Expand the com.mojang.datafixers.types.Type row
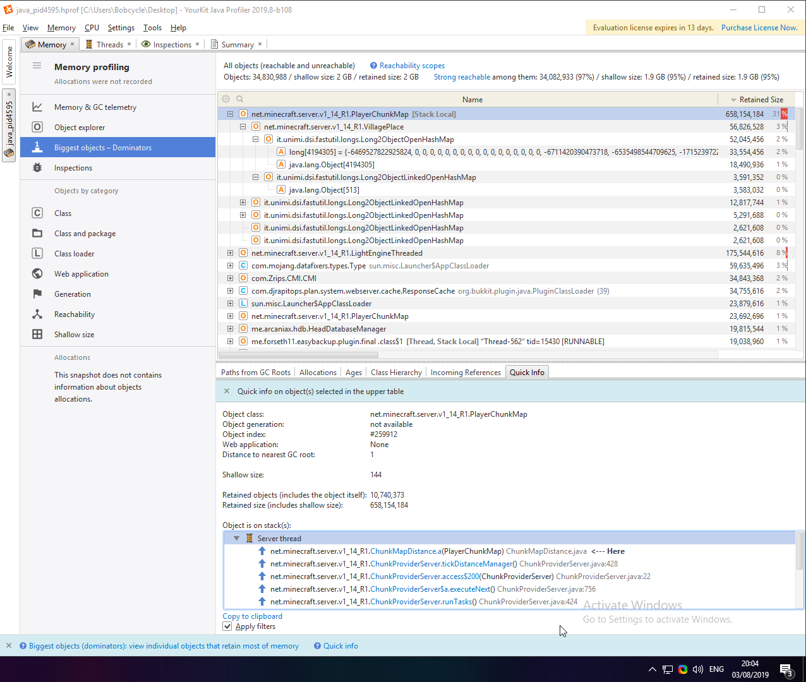The image size is (806, 682). pyautogui.click(x=230, y=266)
